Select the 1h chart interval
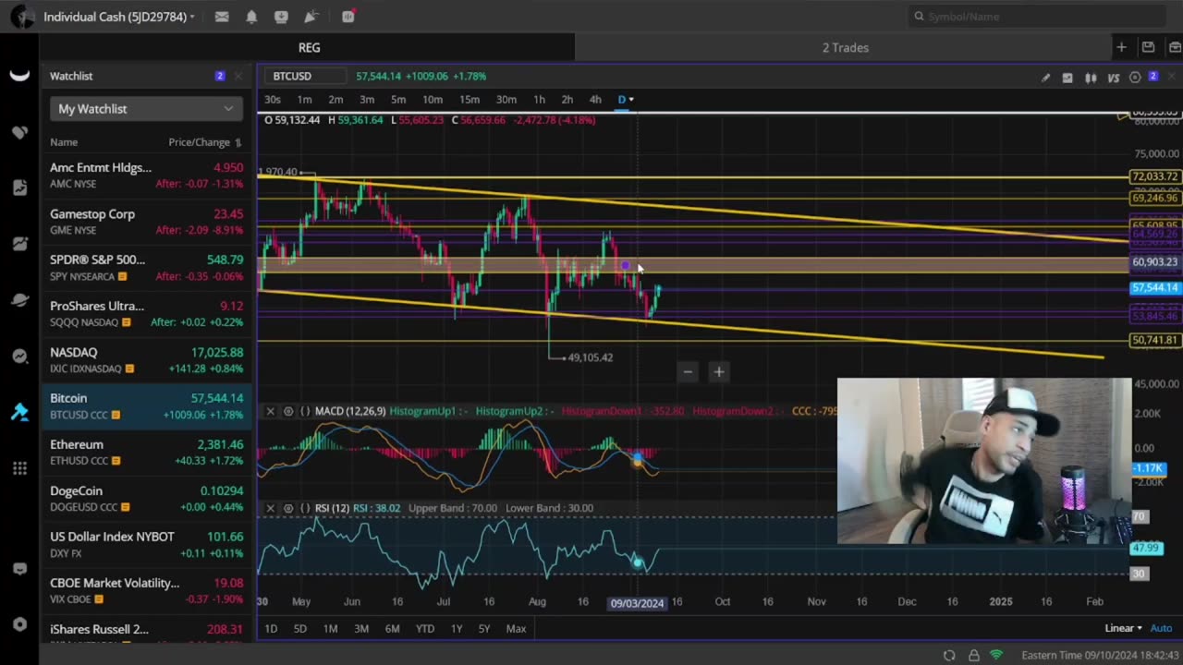This screenshot has width=1183, height=665. [x=539, y=100]
